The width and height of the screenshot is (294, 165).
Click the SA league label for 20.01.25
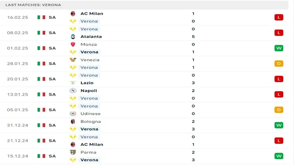point(52,79)
